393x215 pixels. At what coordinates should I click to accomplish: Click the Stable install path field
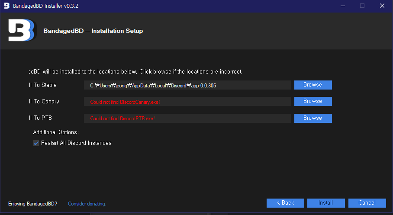coord(187,85)
